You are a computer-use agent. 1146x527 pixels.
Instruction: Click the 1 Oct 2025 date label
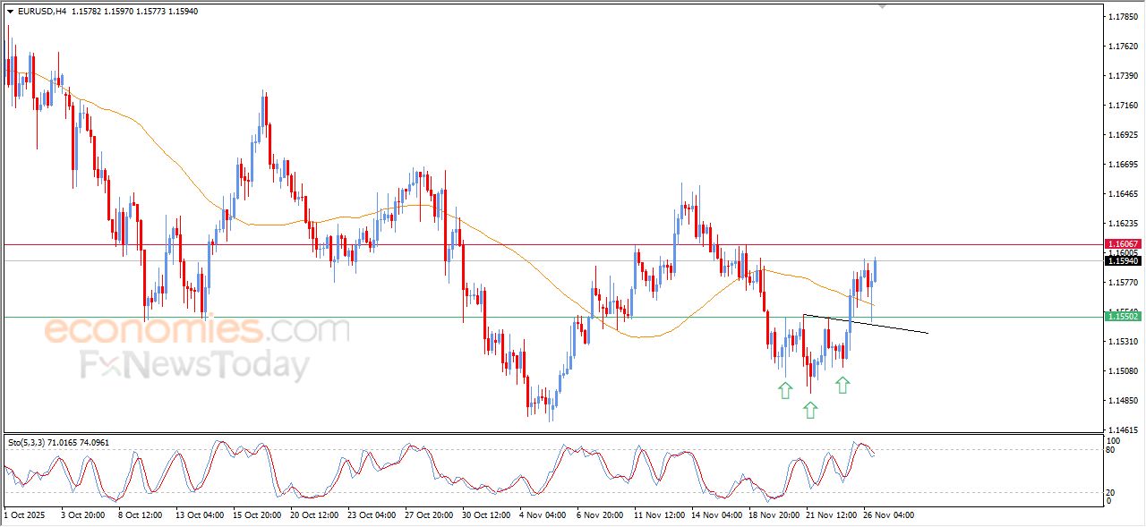click(27, 515)
